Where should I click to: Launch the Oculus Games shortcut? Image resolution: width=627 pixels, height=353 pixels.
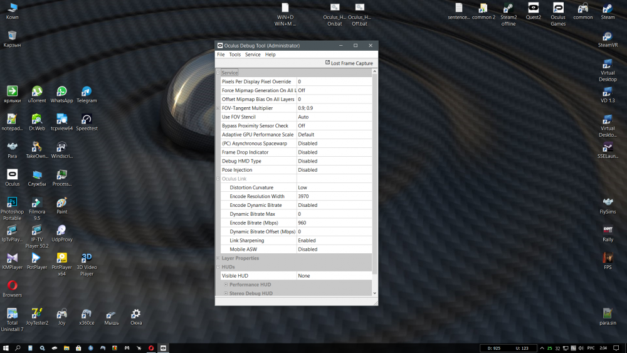pyautogui.click(x=557, y=9)
